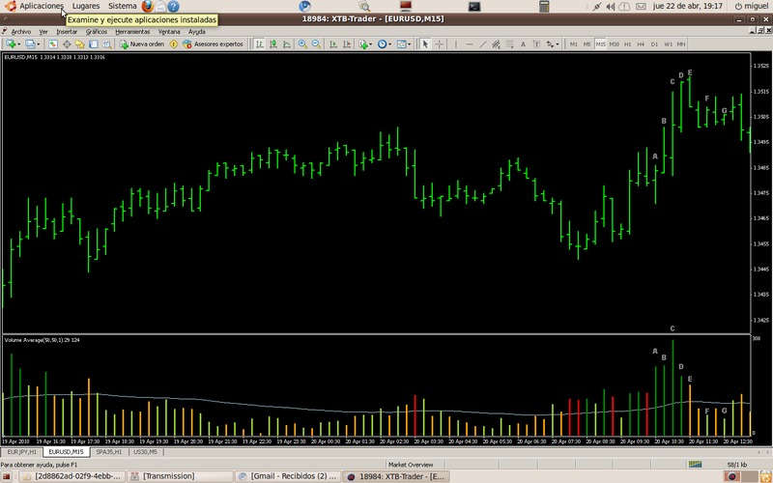Select the arrow cursor tool
The width and height of the screenshot is (773, 483).
[x=425, y=44]
